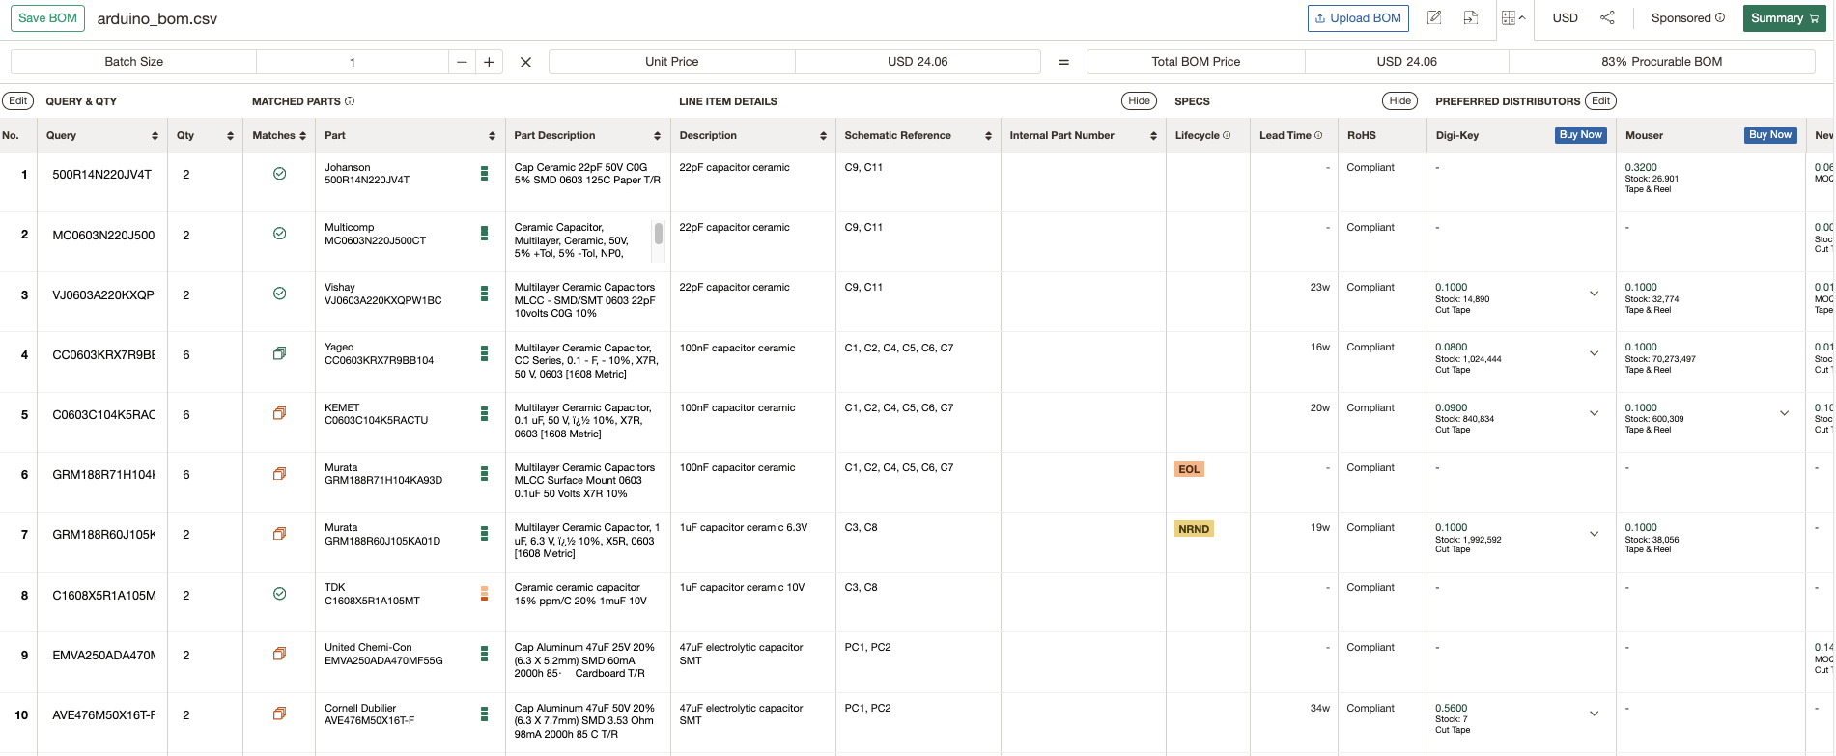This screenshot has width=1836, height=756.
Task: Click the orange availability bars icon for TDK part
Action: click(484, 594)
